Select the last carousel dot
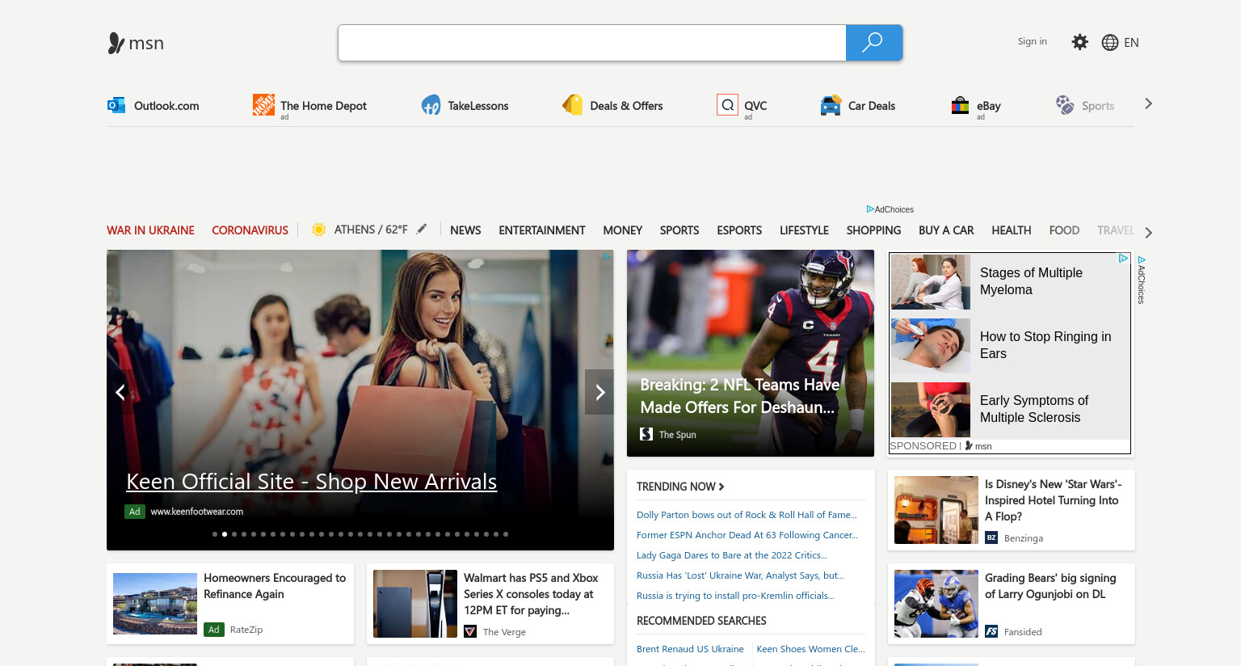1241x666 pixels. 506,534
